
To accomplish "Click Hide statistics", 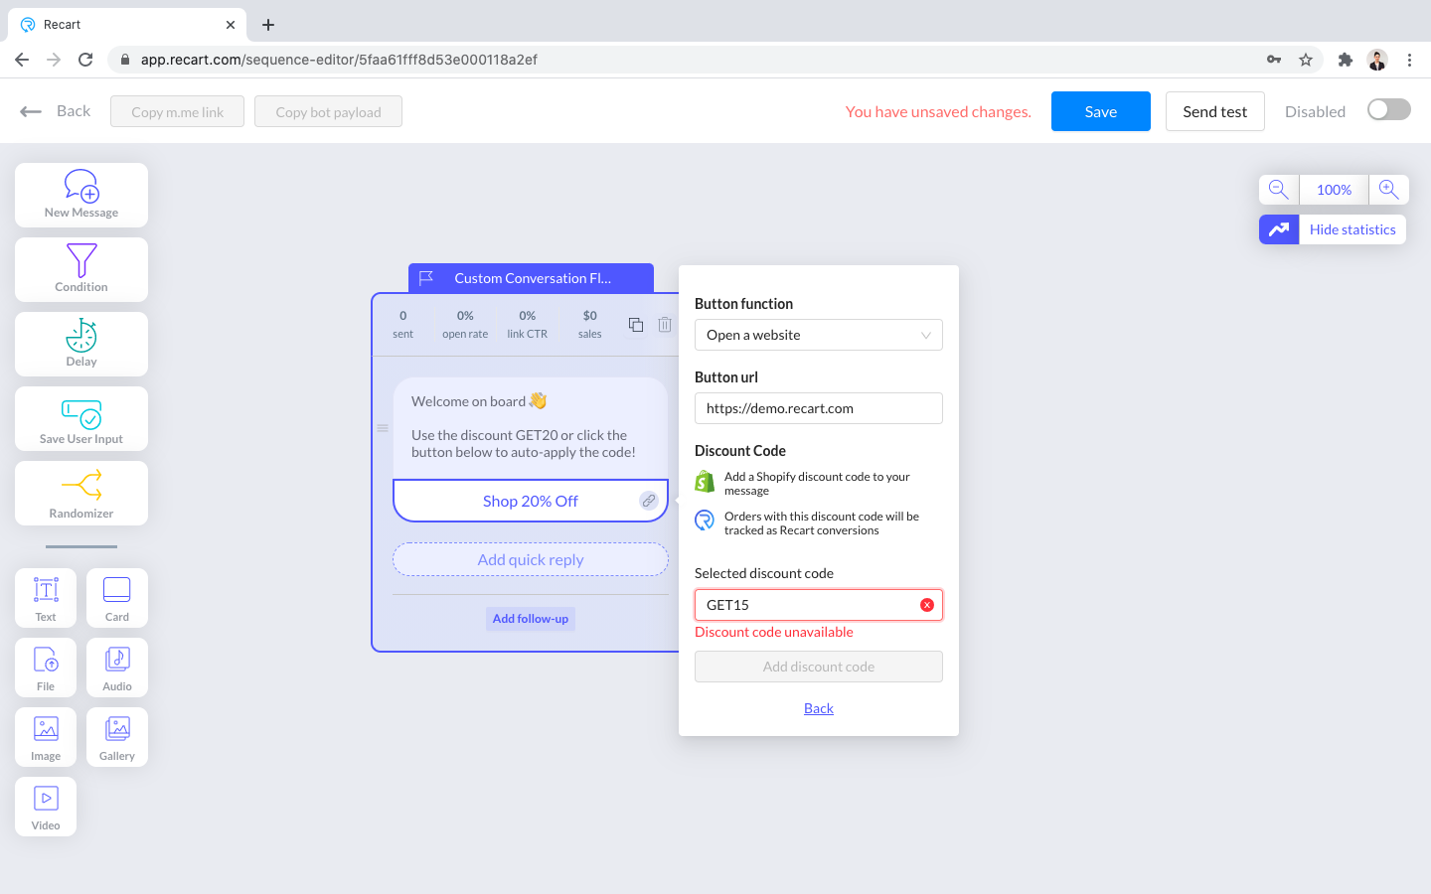I will click(x=1352, y=229).
